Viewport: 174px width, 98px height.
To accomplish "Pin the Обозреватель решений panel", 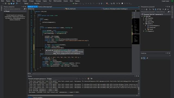I will click(x=168, y=7).
